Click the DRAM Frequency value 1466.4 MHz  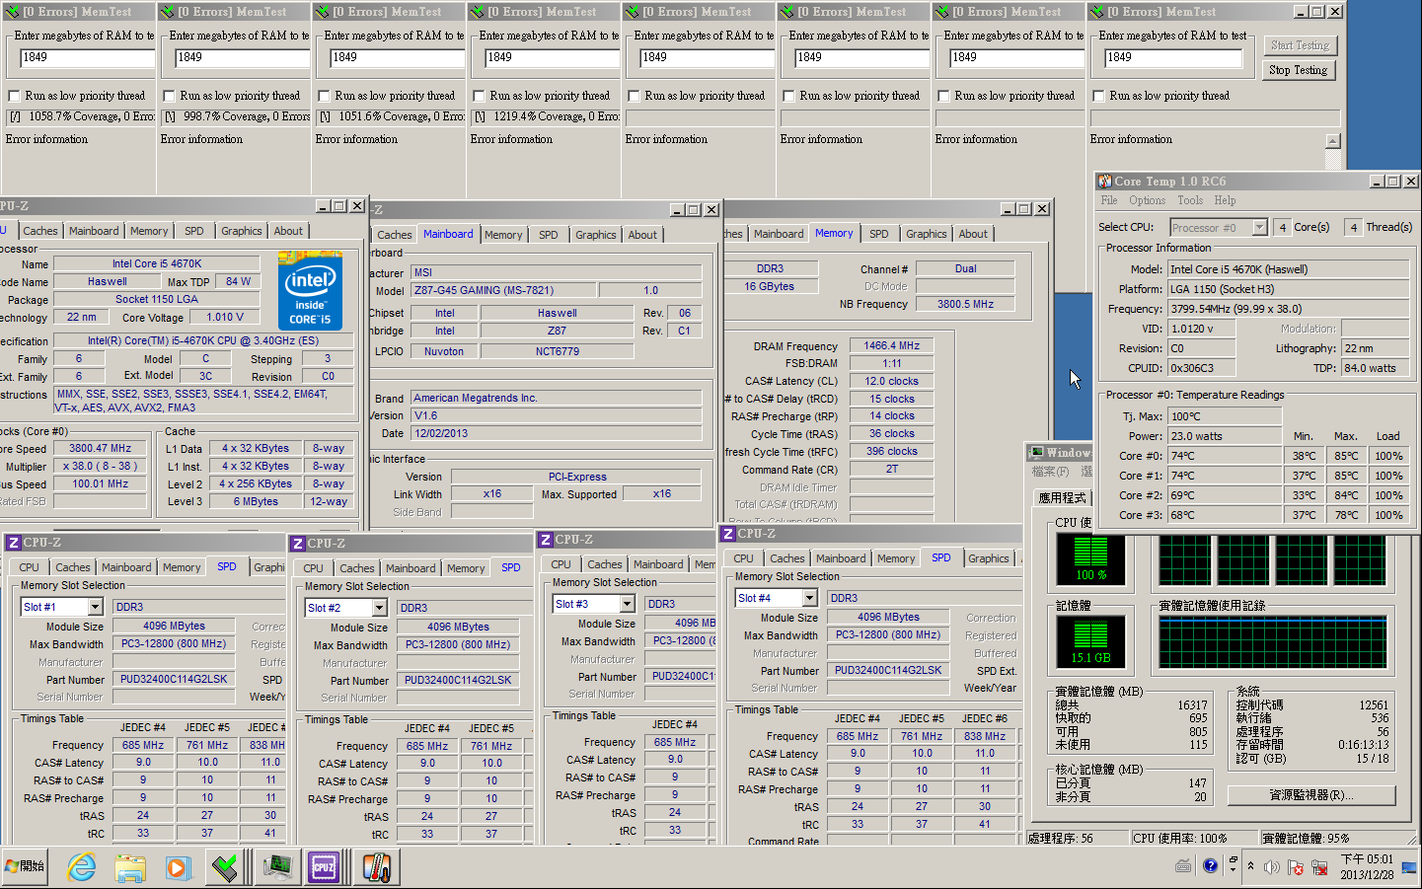click(891, 346)
